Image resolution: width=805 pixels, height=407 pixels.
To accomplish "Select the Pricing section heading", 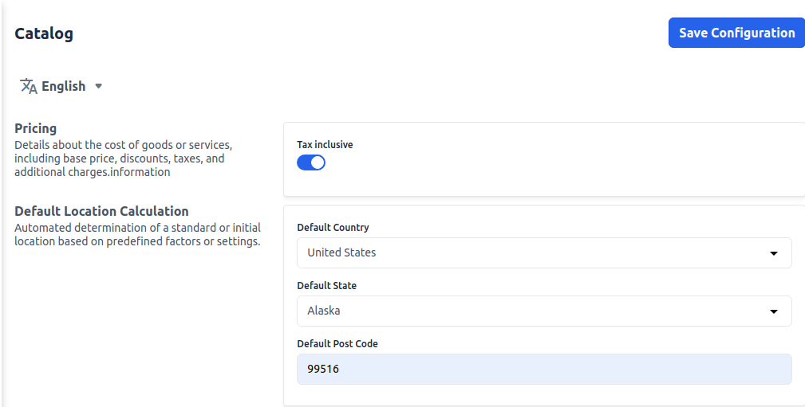I will coord(36,128).
